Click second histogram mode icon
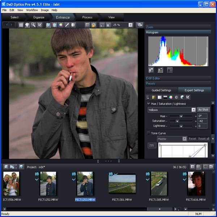The width and height of the screenshot is (217, 217). pos(160,70)
